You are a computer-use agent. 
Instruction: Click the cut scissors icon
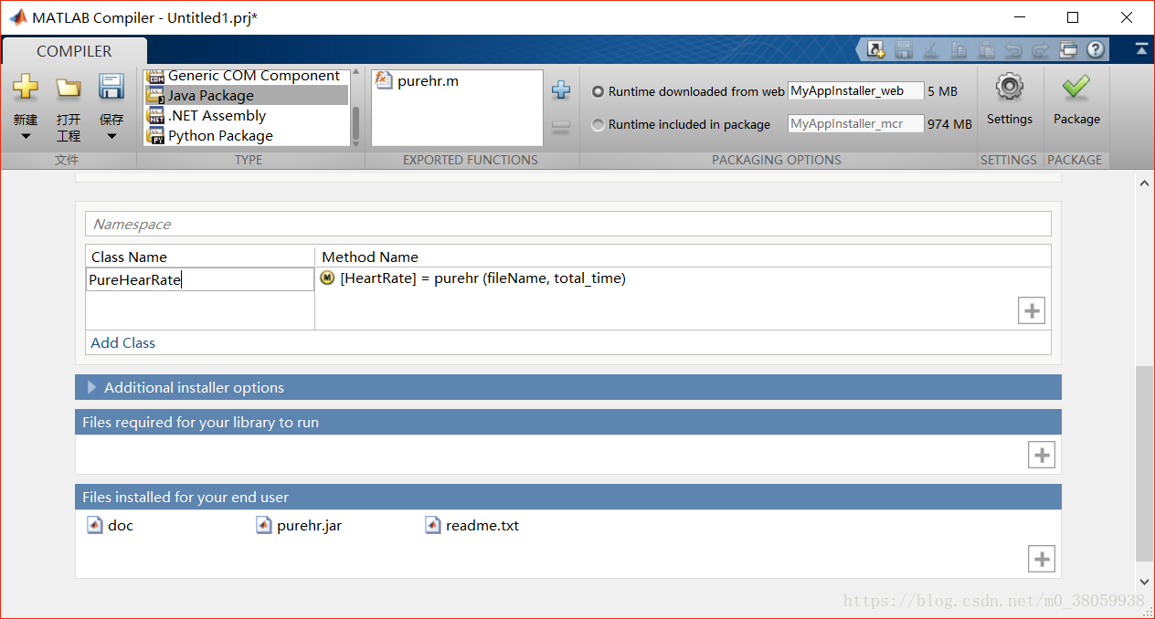931,50
